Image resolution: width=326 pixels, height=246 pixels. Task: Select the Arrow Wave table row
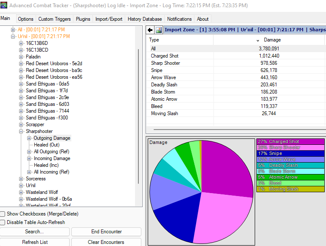236,77
